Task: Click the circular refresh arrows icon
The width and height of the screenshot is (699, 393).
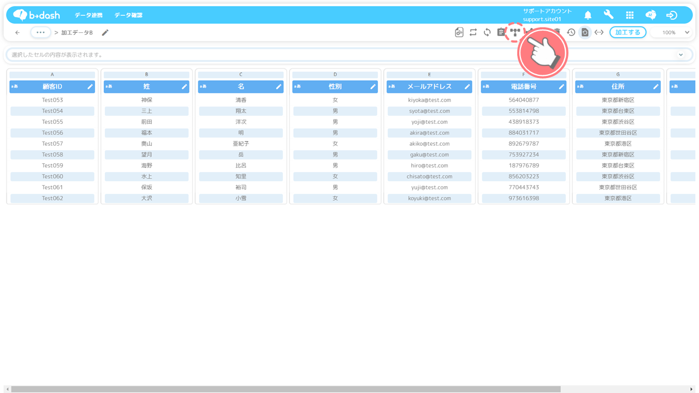Action: pos(487,32)
